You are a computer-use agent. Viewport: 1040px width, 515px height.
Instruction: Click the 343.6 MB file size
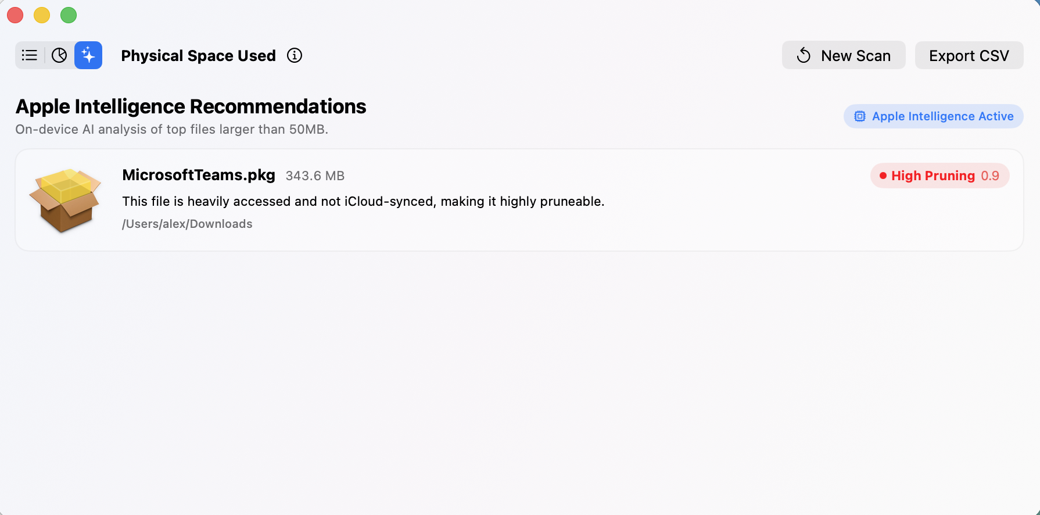point(315,176)
